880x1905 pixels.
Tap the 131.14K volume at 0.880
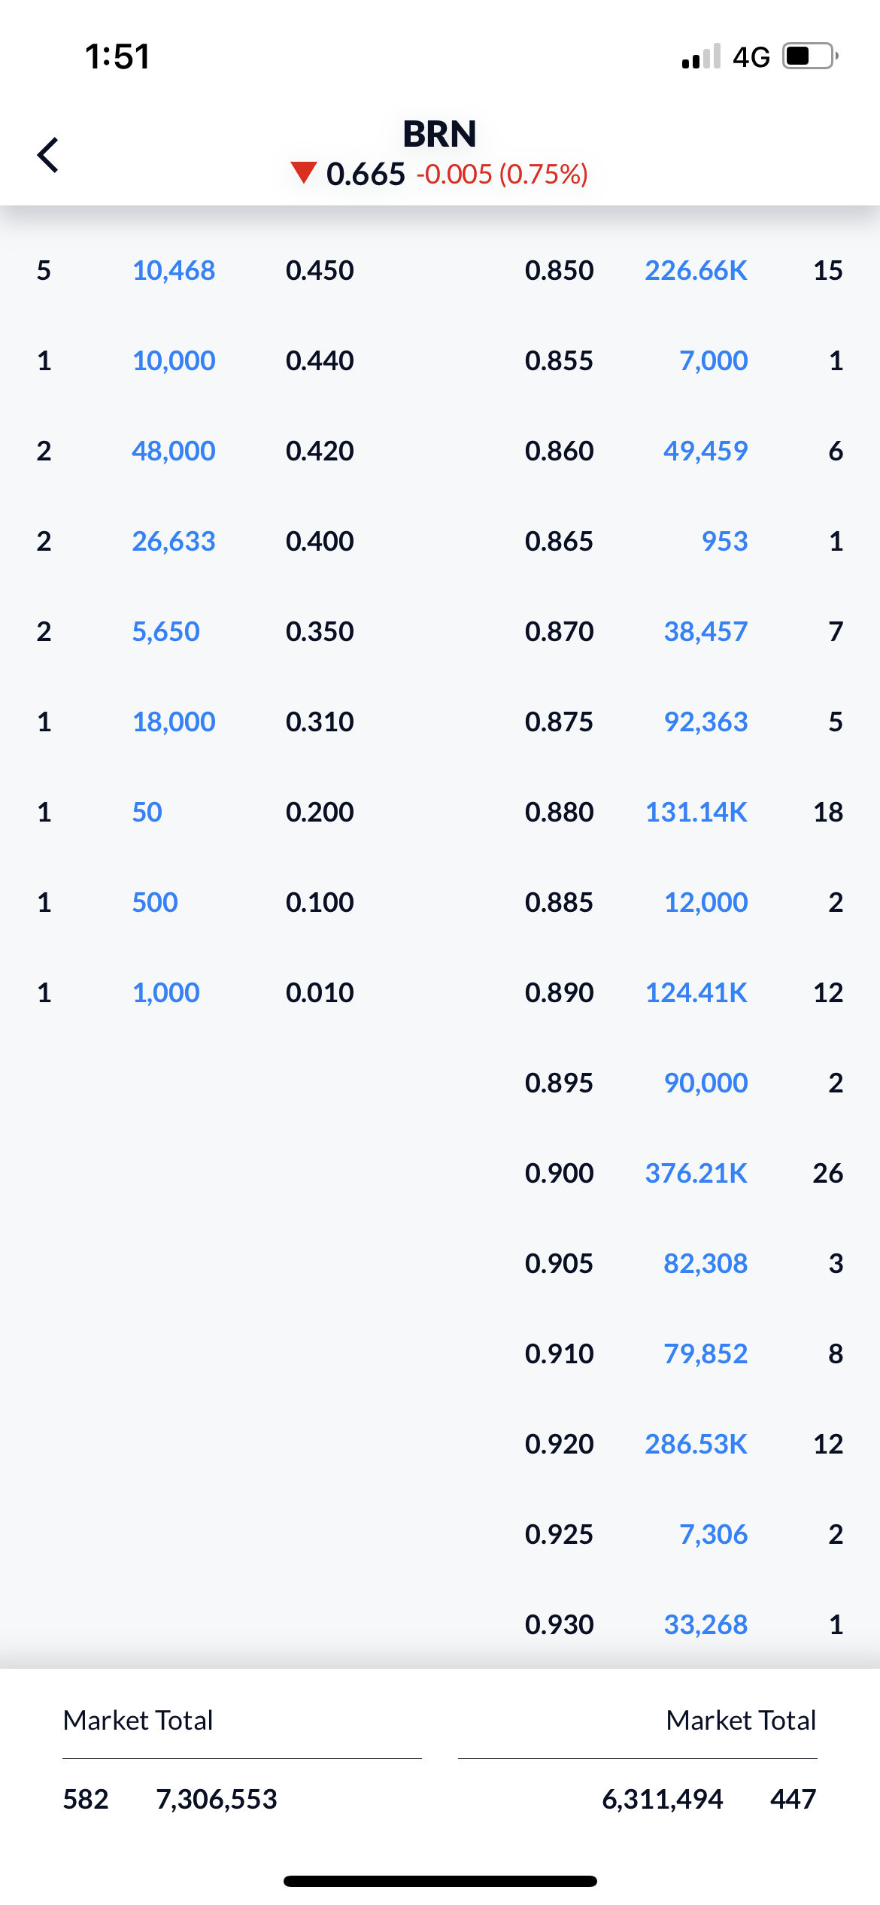(x=696, y=812)
